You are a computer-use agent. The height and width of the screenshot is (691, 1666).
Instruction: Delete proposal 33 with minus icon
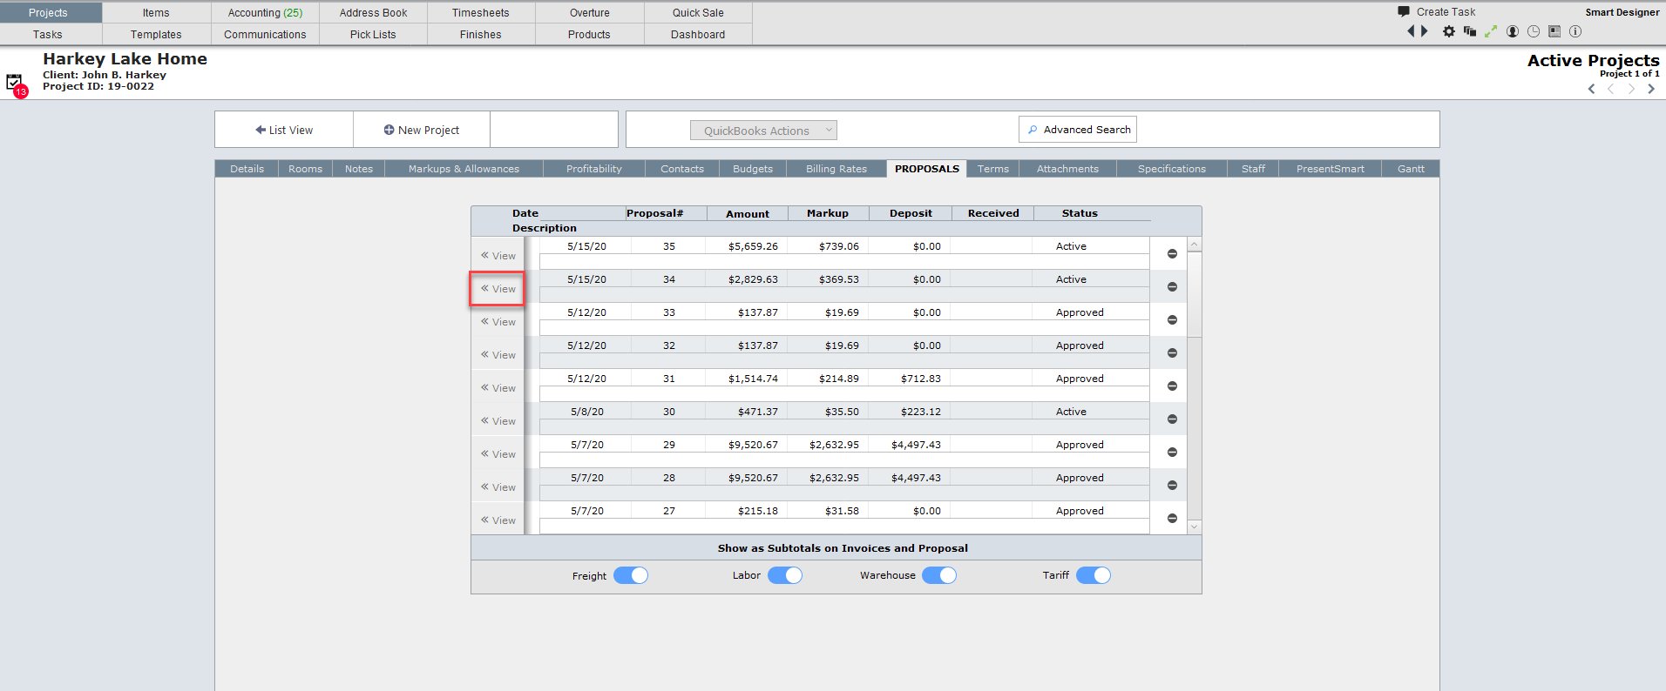pyautogui.click(x=1172, y=320)
